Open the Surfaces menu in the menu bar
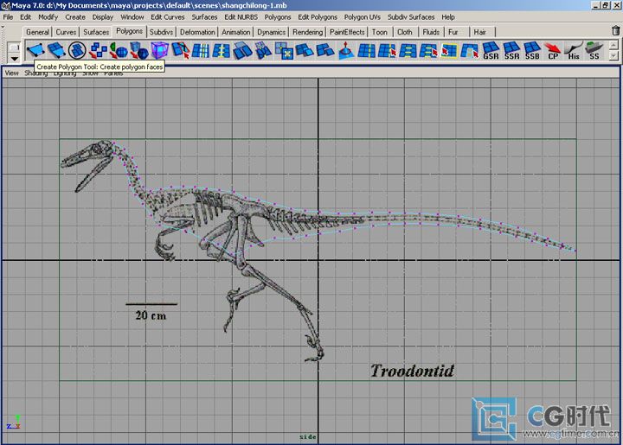The height and width of the screenshot is (445, 623). click(x=204, y=17)
